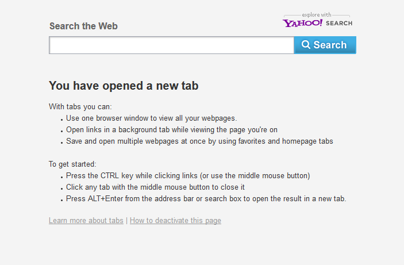Select the 'Open links in a background tab' bullet
Image resolution: width=404 pixels, height=265 pixels.
(x=172, y=130)
